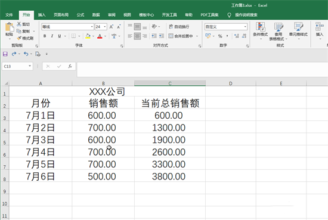Screen dimensions: 328x220
Task: Open font size dropdown
Action: [x=105, y=27]
